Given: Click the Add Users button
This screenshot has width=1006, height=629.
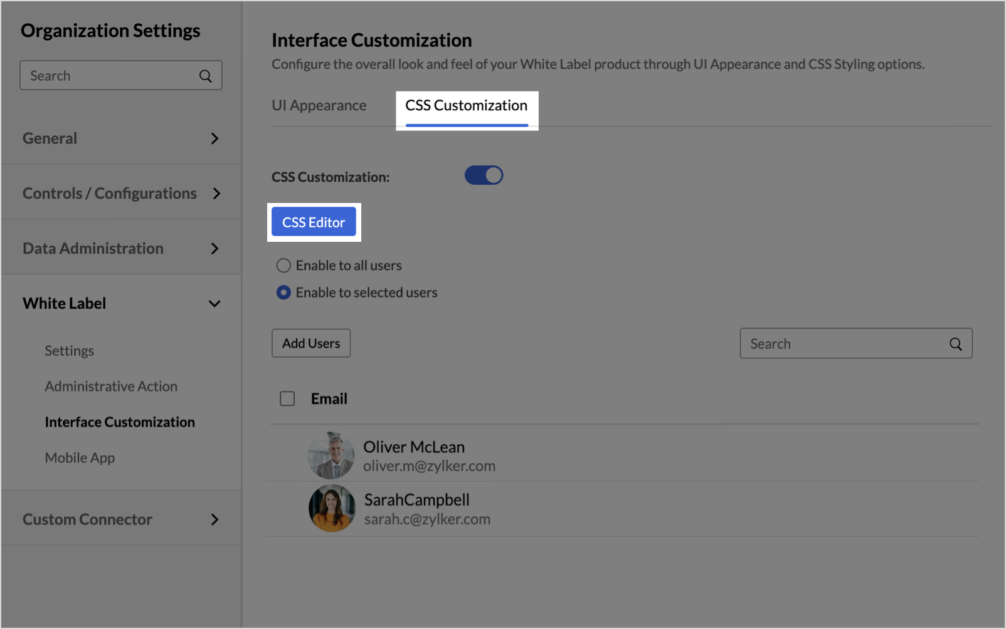Looking at the screenshot, I should (311, 343).
